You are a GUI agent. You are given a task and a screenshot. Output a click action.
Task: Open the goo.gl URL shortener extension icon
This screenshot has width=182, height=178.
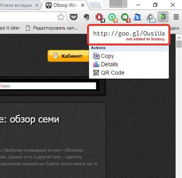(163, 17)
